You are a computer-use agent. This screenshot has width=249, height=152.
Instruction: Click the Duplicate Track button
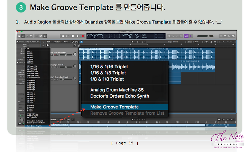point(48,45)
